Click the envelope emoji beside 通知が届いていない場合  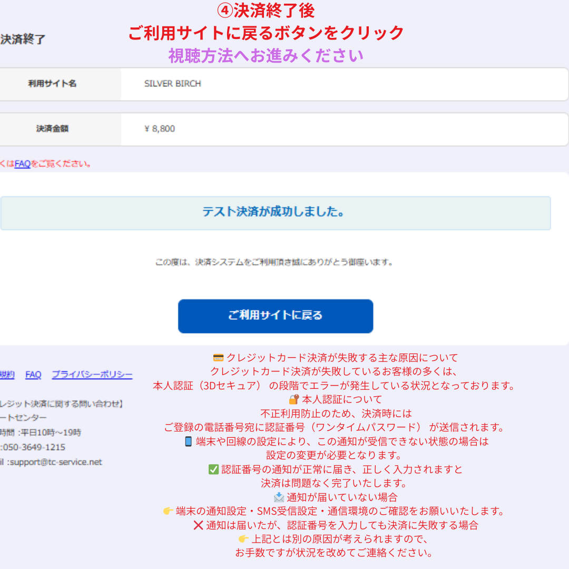coord(279,497)
